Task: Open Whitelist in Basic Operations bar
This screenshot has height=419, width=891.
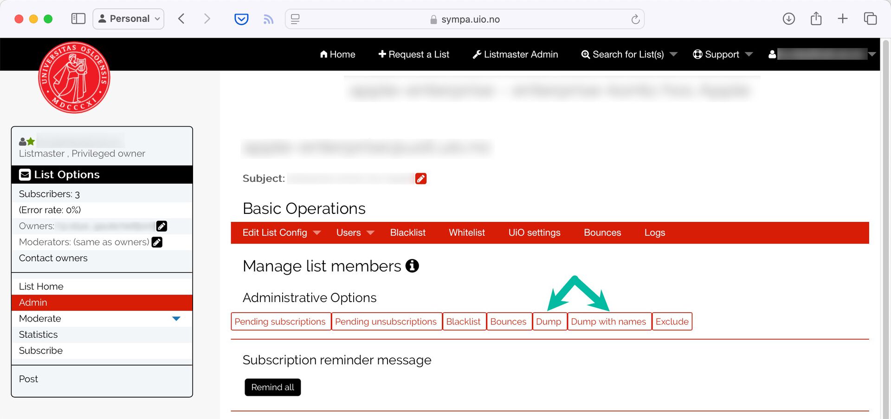Action: point(466,232)
